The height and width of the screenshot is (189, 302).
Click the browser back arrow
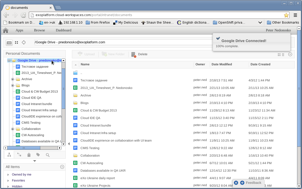6,15
